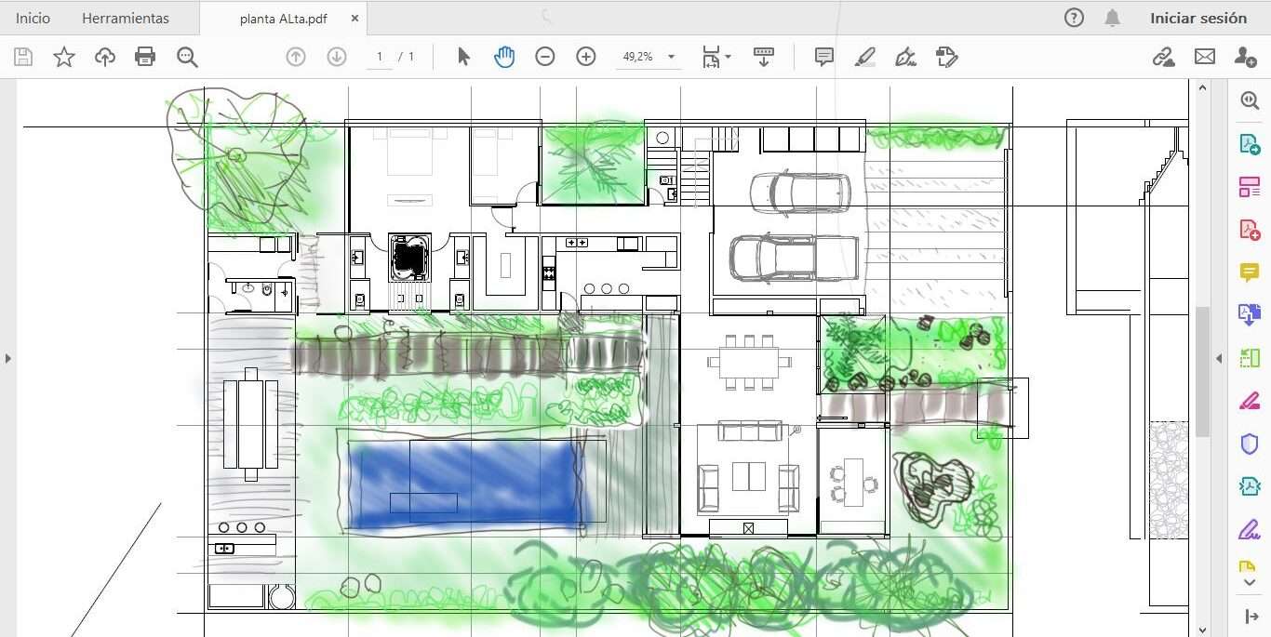
Task: Send file by email envelope icon
Action: click(x=1205, y=57)
